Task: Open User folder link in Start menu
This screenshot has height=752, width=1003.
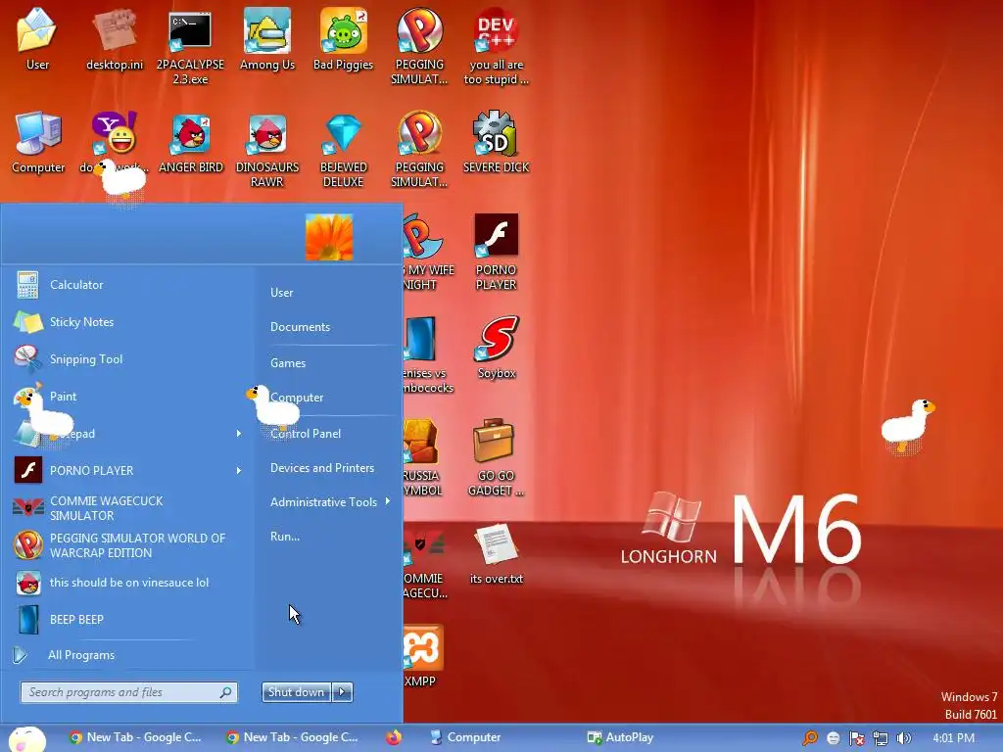Action: pyautogui.click(x=281, y=292)
